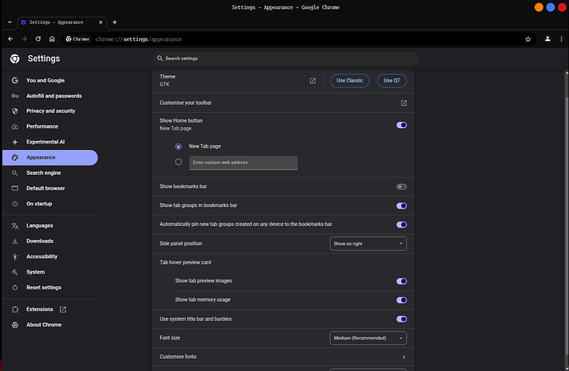Click the Search engine magnifier icon
Image resolution: width=569 pixels, height=371 pixels.
(x=15, y=173)
